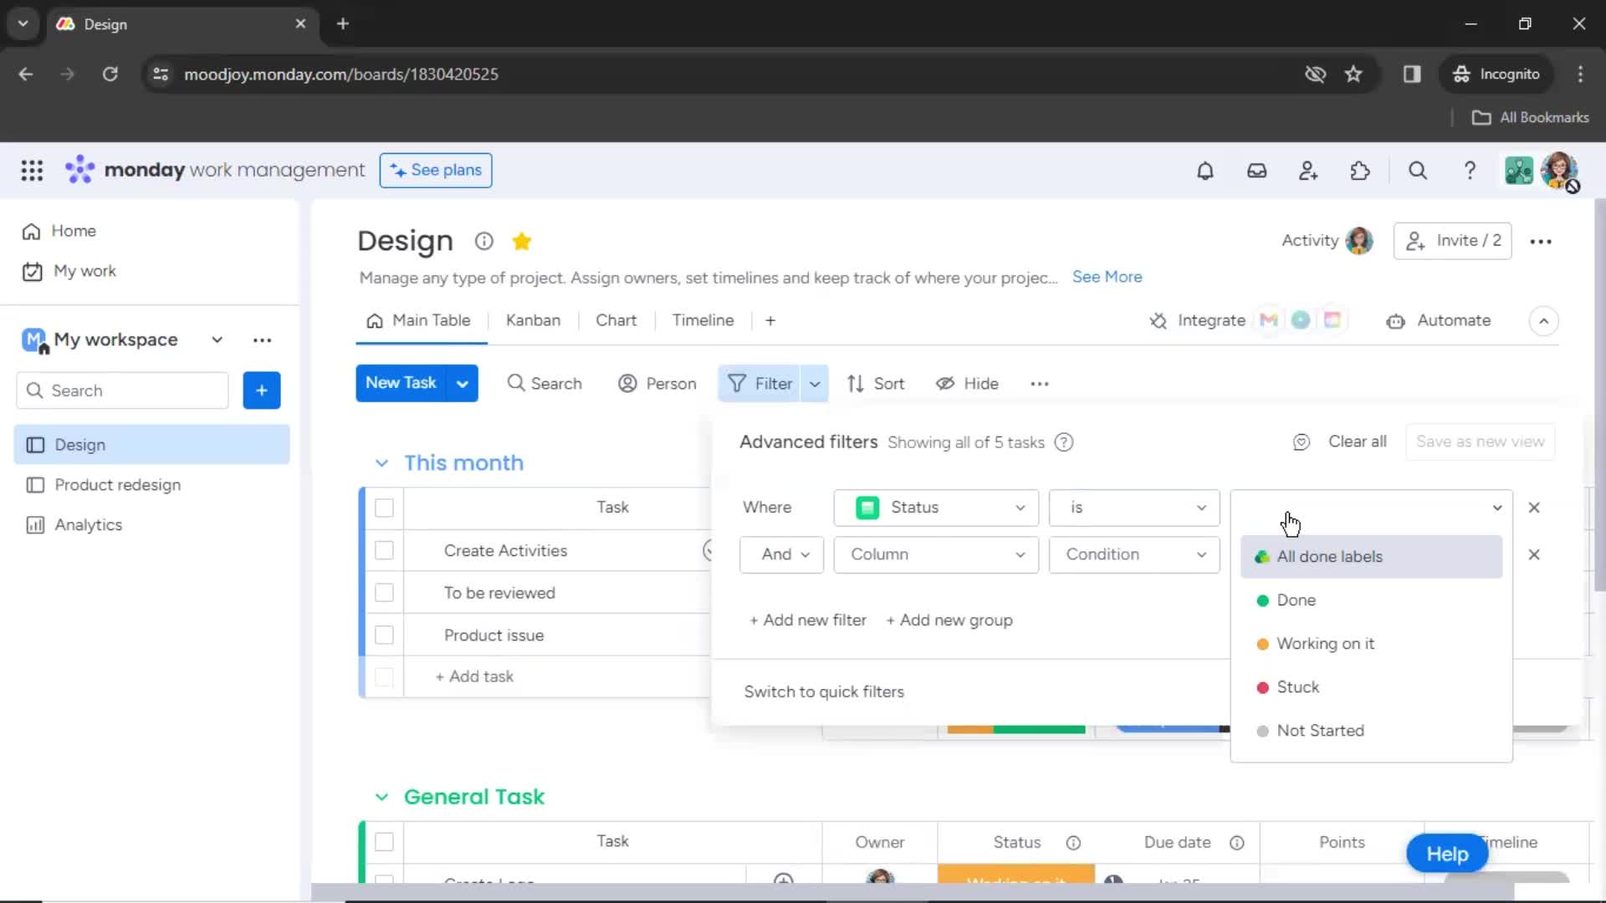1606x903 pixels.
Task: Open the Condition dropdown
Action: click(1134, 554)
